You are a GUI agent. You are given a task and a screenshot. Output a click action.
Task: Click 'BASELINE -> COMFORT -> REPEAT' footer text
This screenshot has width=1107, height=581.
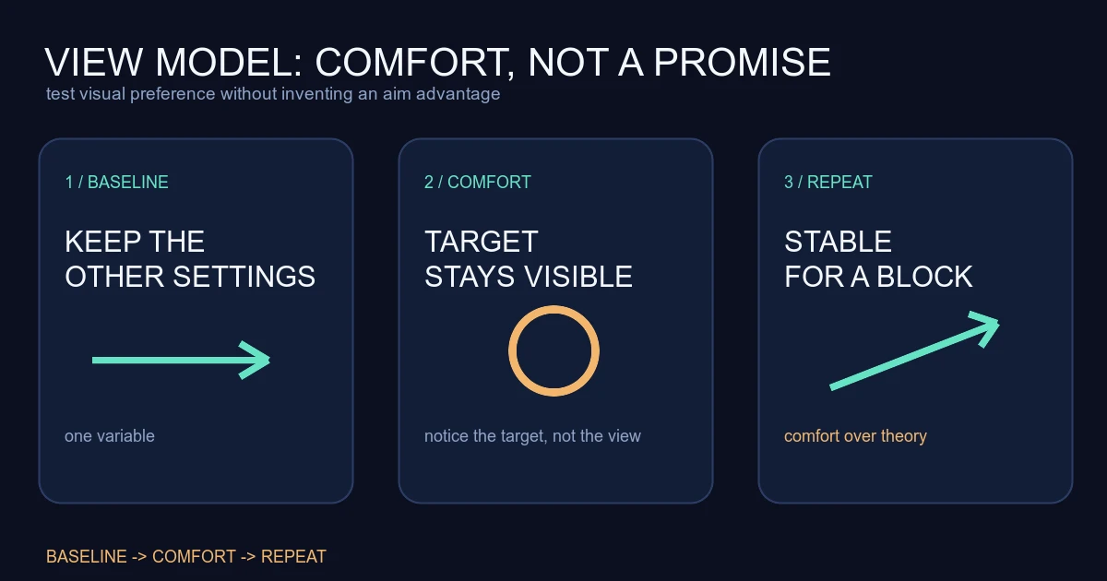pyautogui.click(x=186, y=557)
